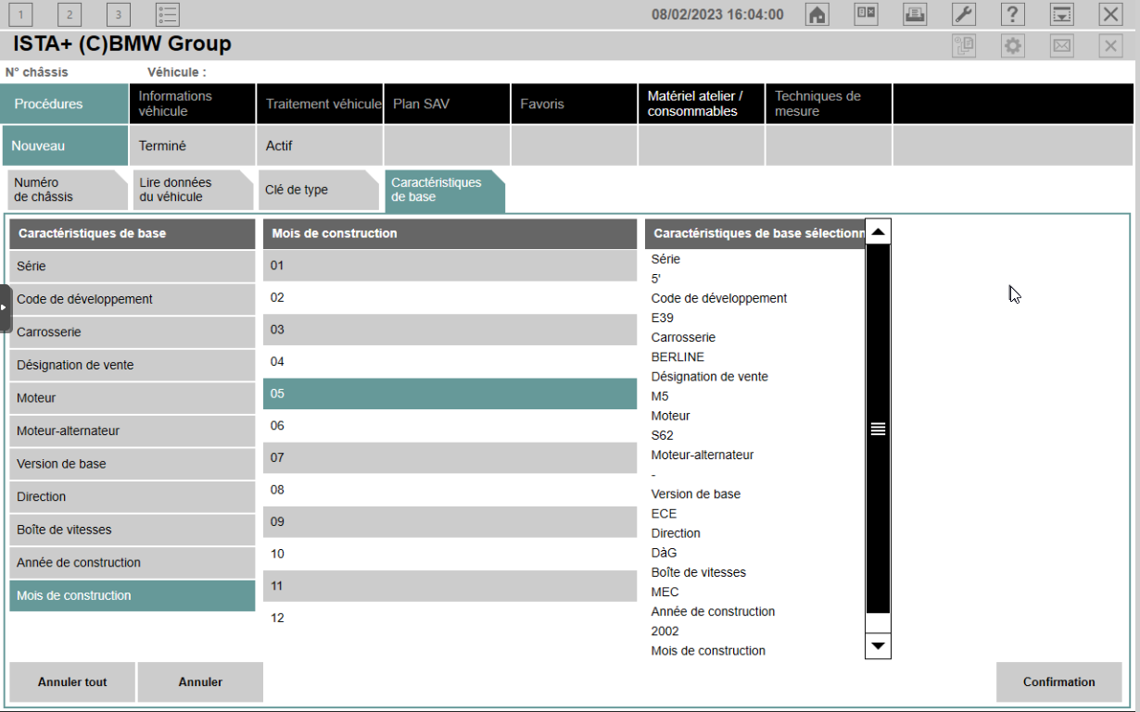The height and width of the screenshot is (712, 1140).
Task: Click scrollbar up arrow in selected list
Action: 878,232
